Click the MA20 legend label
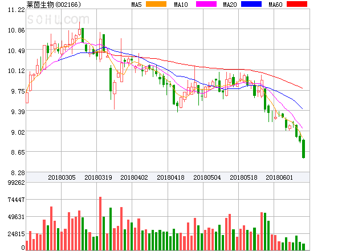 click(230, 5)
